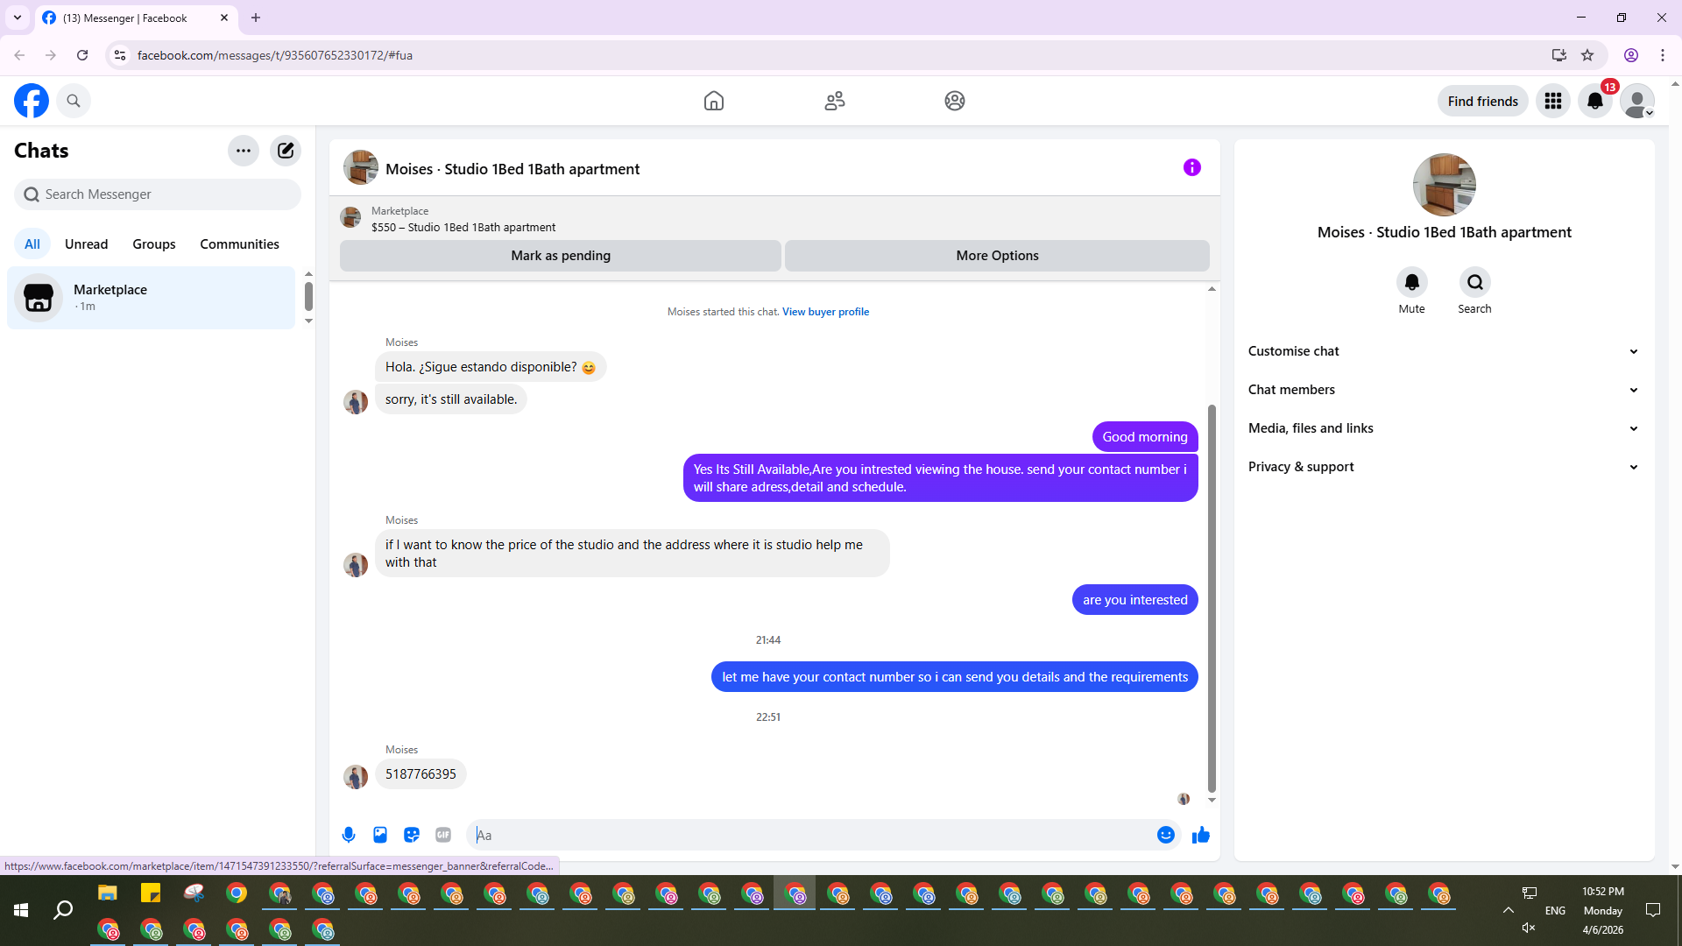
Task: Open View buyer profile link
Action: pos(825,312)
